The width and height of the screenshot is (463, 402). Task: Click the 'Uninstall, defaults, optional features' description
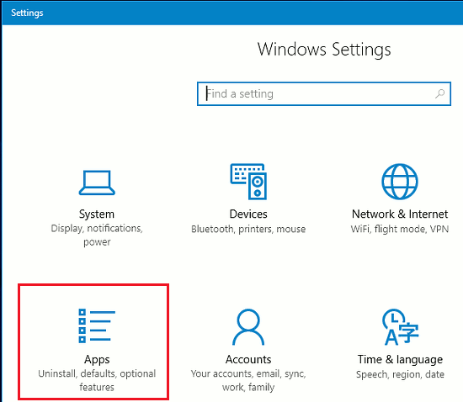click(97, 380)
